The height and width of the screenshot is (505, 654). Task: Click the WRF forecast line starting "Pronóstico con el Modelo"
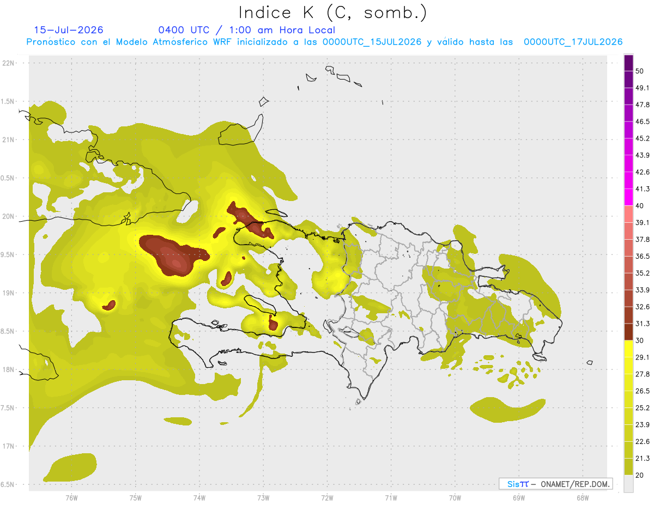tap(324, 42)
